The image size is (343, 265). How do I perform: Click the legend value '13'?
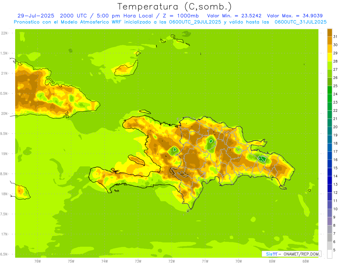(x=336, y=184)
